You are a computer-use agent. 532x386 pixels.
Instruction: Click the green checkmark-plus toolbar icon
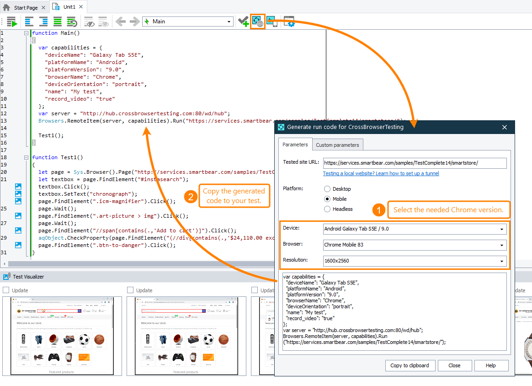pos(243,21)
